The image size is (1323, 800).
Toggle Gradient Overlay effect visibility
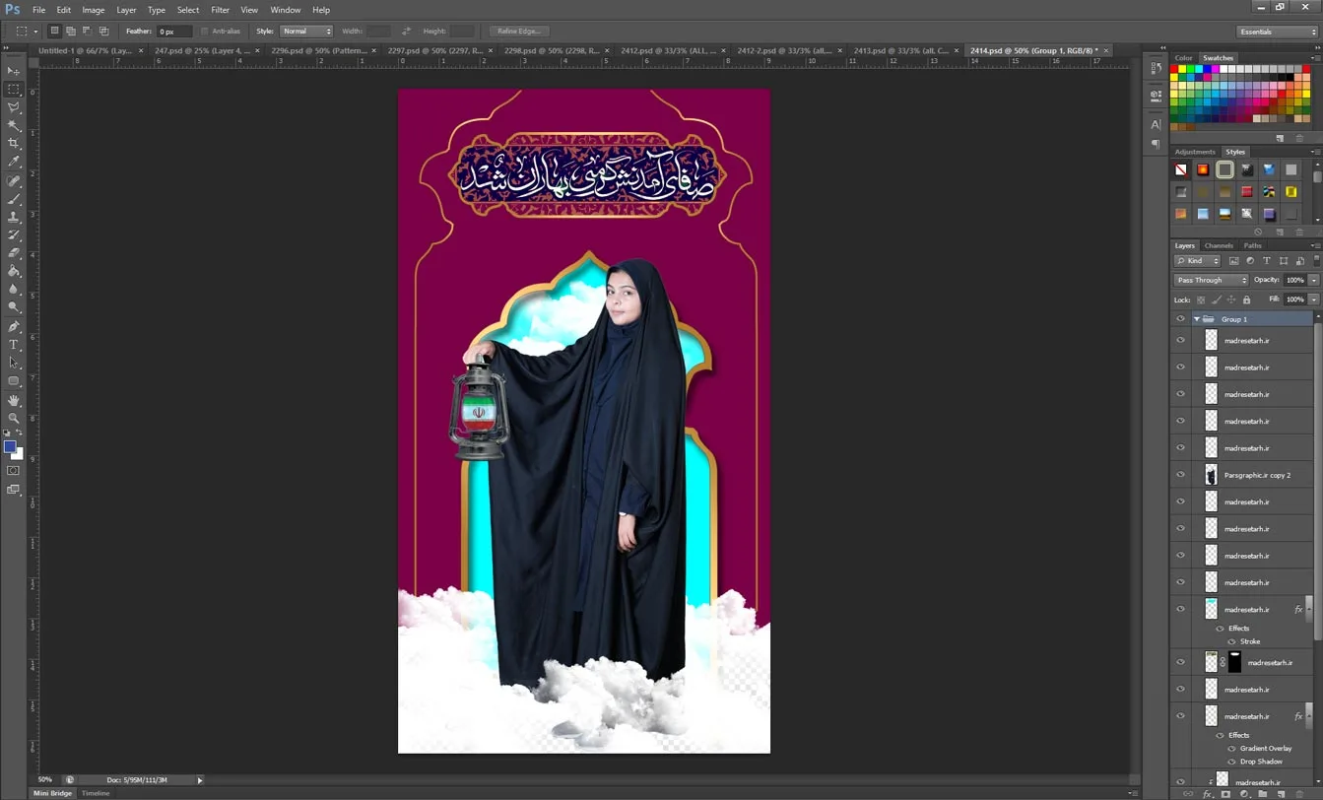pyautogui.click(x=1231, y=749)
